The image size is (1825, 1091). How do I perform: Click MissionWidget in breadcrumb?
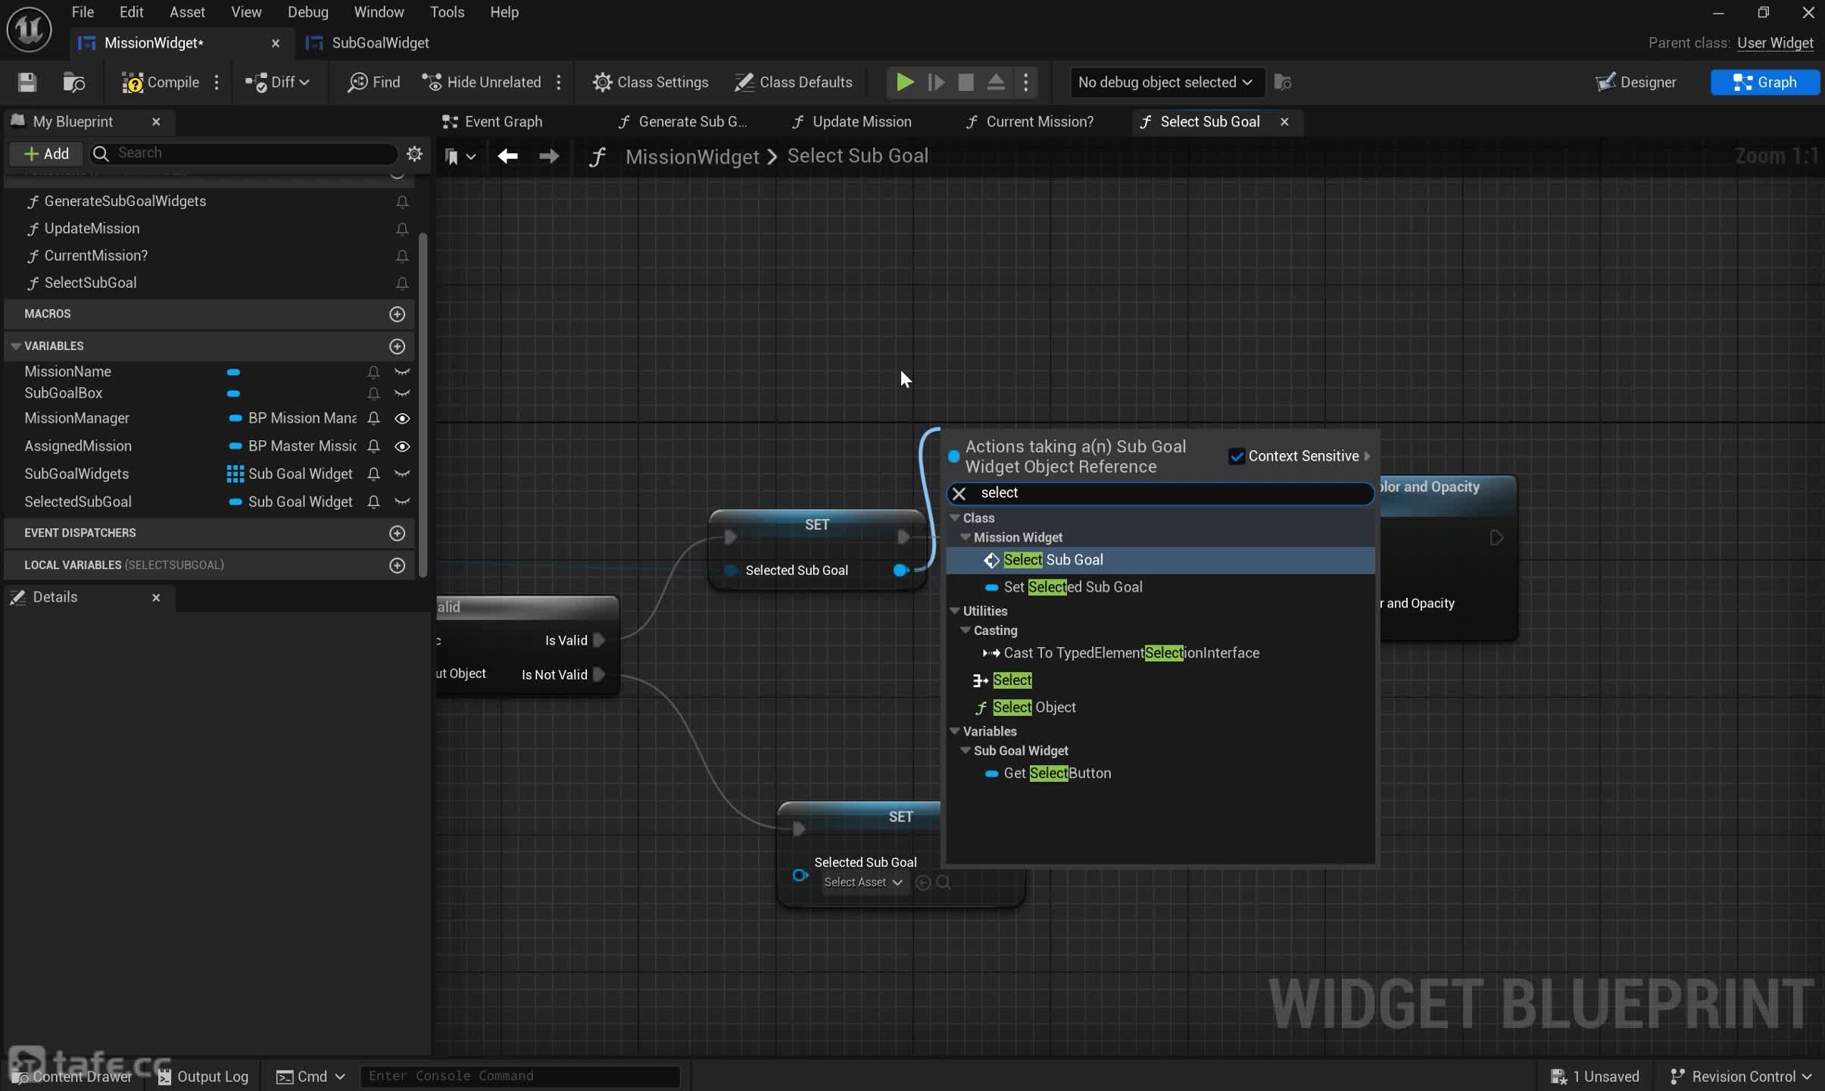(691, 156)
